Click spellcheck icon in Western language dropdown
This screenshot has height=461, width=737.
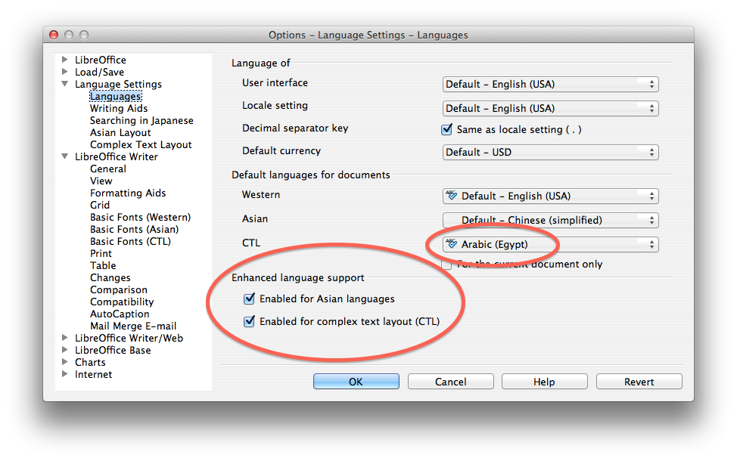tap(451, 195)
